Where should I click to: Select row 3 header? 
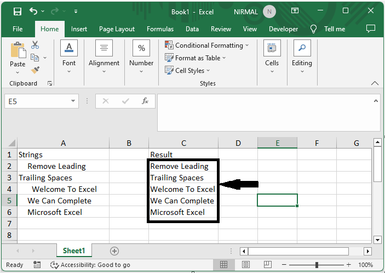9,178
